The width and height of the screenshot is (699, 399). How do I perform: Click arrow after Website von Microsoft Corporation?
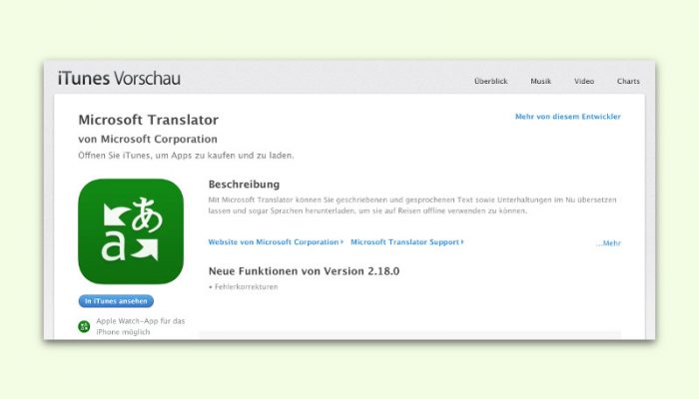pos(342,241)
